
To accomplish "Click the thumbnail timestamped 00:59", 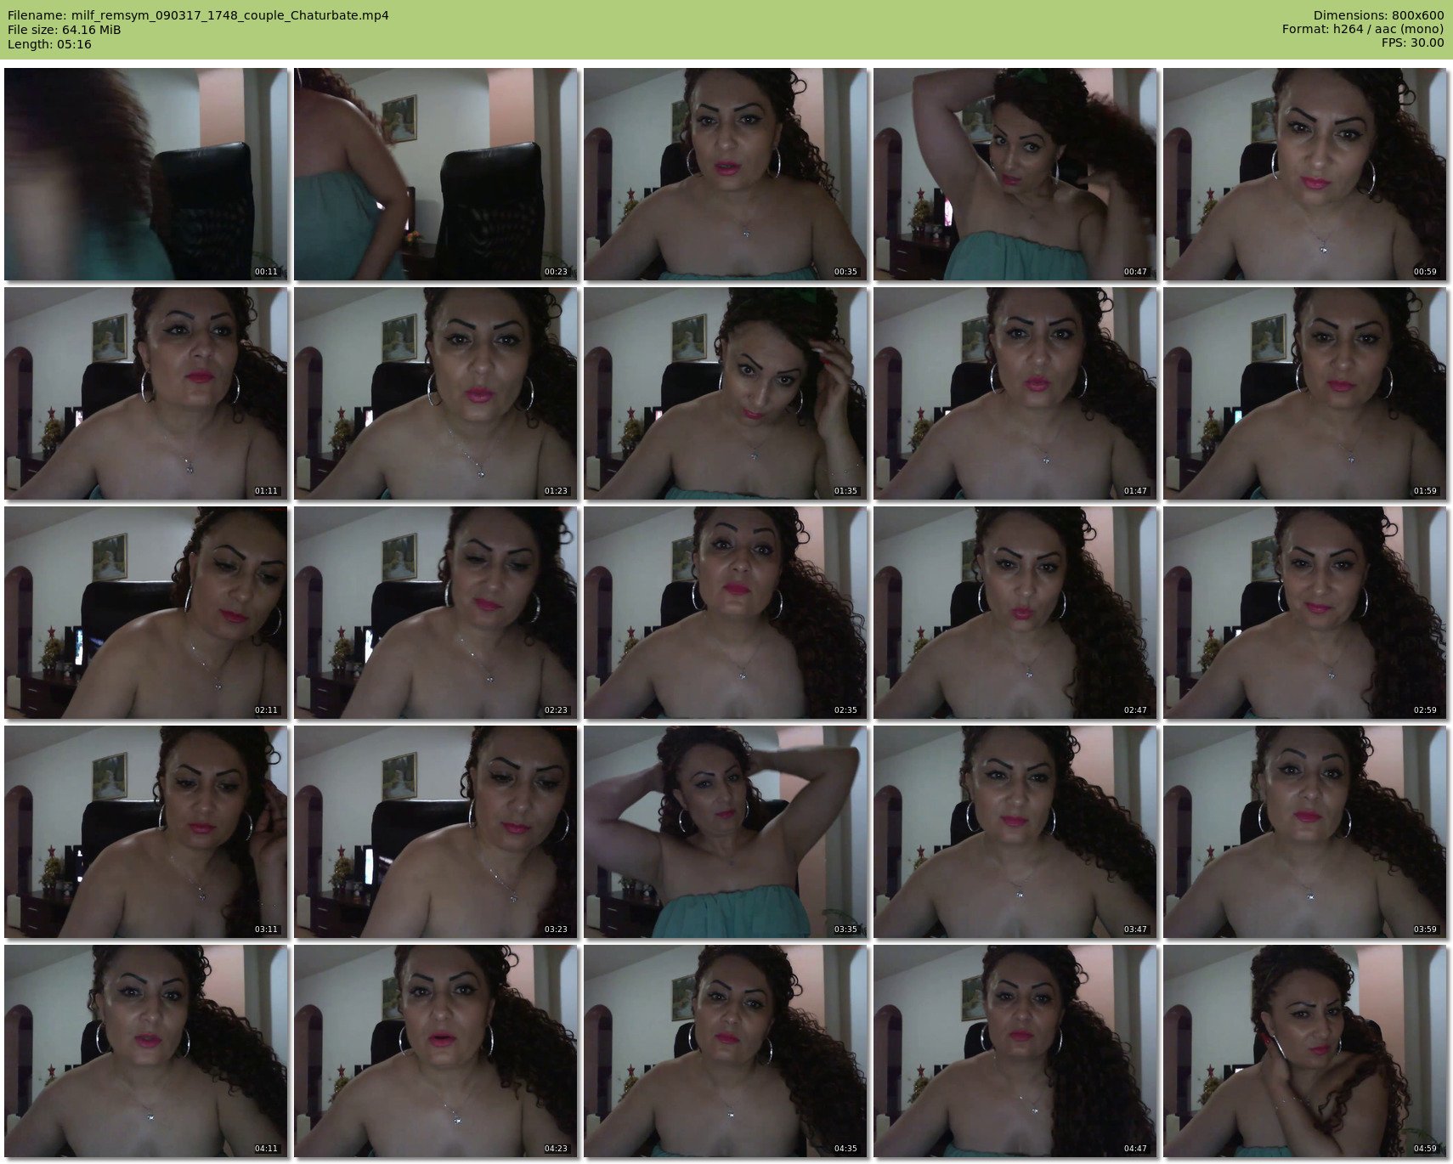I will (x=1305, y=174).
